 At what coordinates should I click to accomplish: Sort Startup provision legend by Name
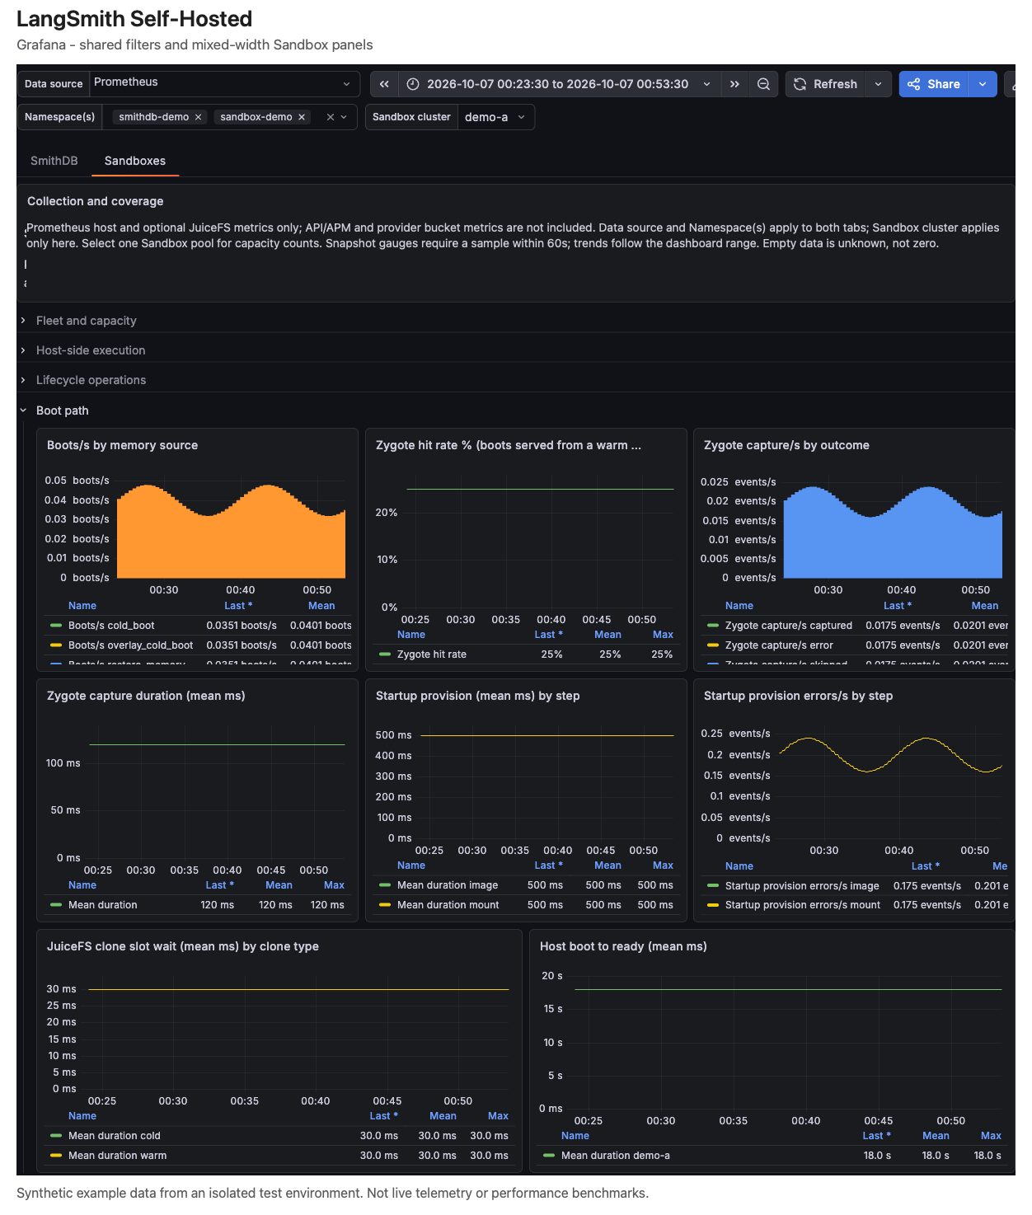(x=411, y=866)
